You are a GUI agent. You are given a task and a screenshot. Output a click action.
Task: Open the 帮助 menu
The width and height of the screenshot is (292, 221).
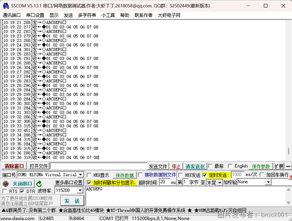point(125,15)
